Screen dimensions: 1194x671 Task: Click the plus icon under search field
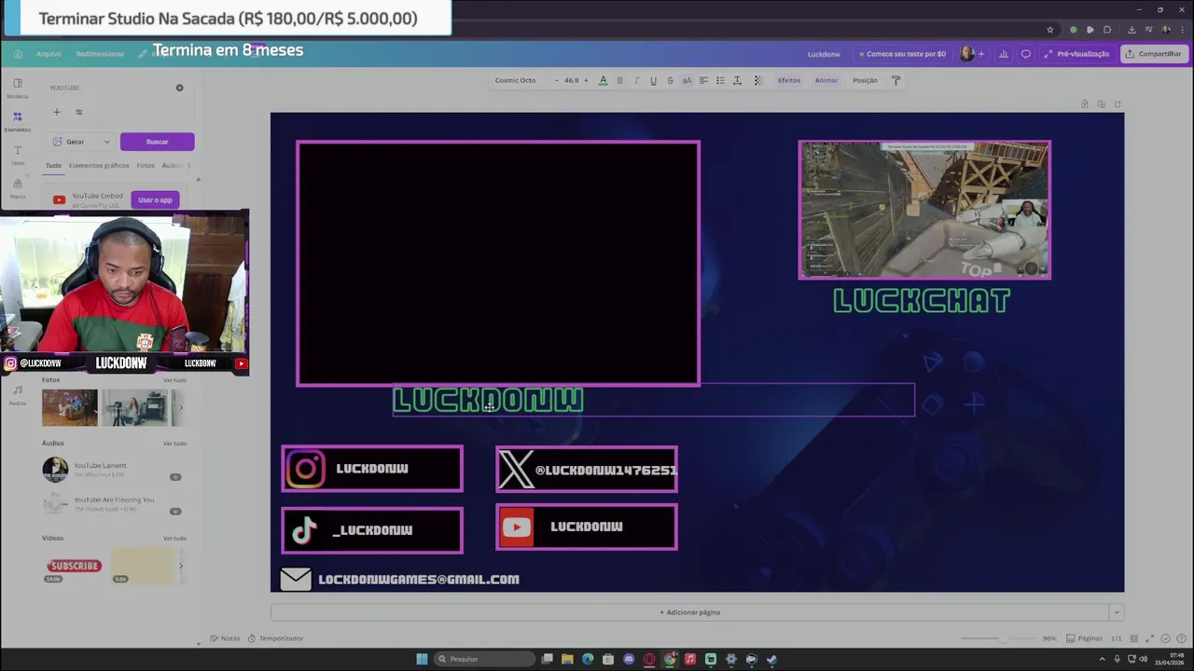point(56,112)
